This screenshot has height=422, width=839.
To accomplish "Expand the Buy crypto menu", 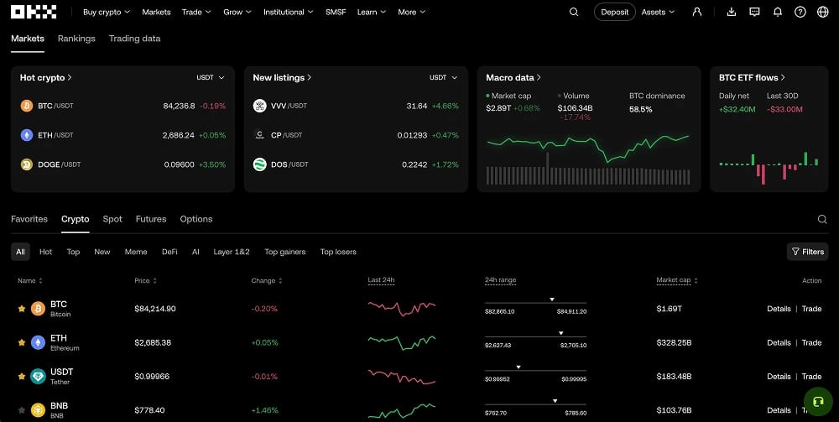I will [107, 12].
